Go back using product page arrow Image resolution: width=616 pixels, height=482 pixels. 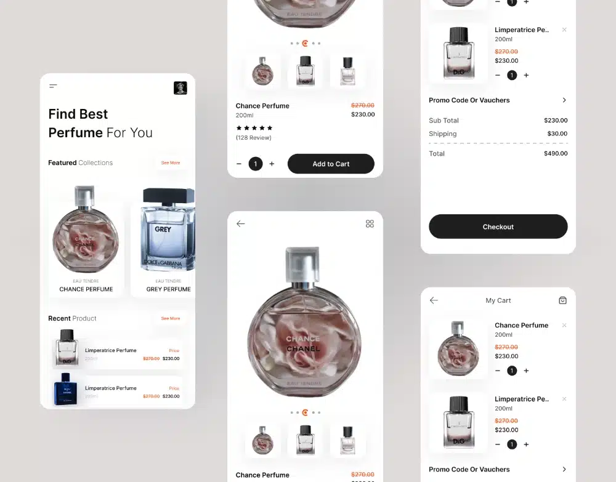point(240,223)
